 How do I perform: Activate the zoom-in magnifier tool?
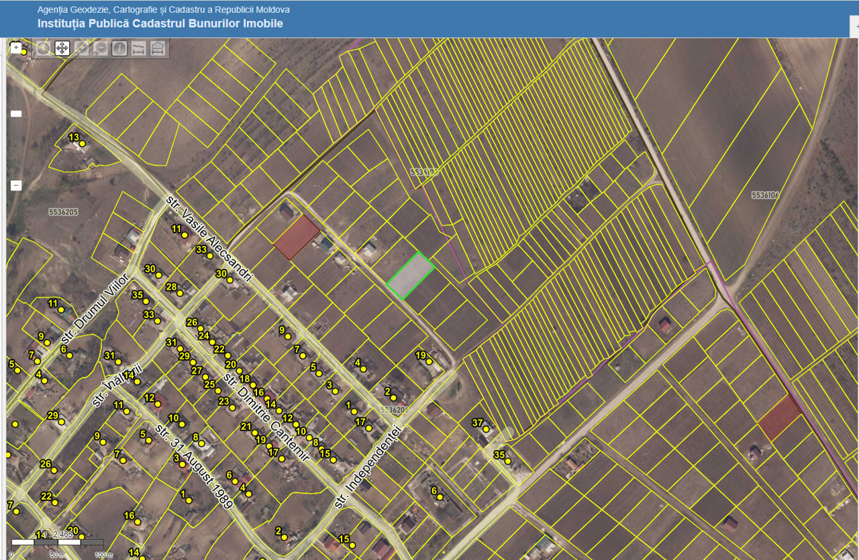(x=81, y=48)
